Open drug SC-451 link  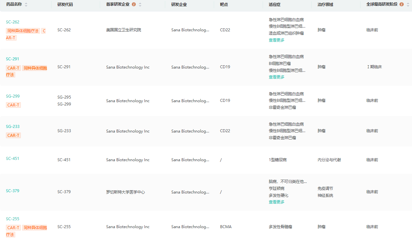[13, 159]
